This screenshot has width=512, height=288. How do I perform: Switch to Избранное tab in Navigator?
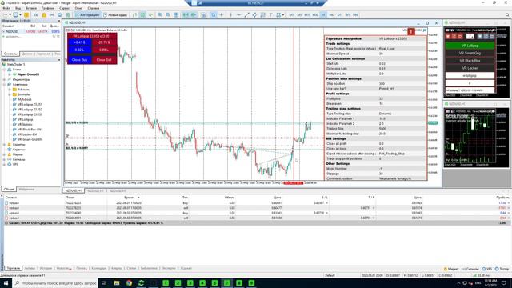26,190
